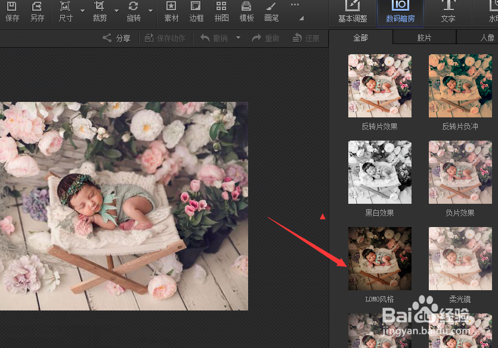498x348 pixels.
Task: Apply the 黑白效果 filter thumbnail
Action: click(x=380, y=172)
